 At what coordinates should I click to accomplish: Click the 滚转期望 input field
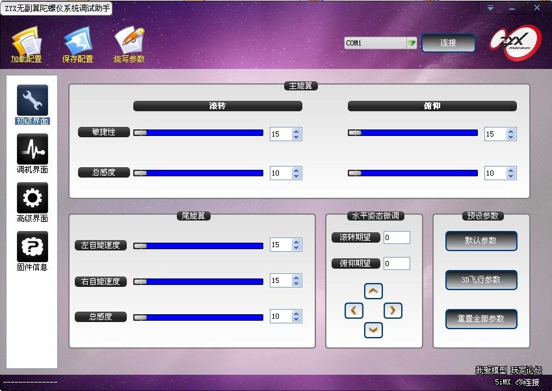(397, 237)
